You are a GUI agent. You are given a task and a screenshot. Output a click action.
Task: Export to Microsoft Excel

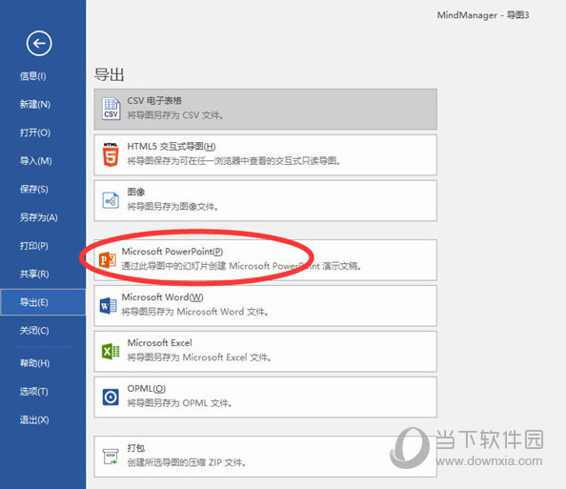265,351
